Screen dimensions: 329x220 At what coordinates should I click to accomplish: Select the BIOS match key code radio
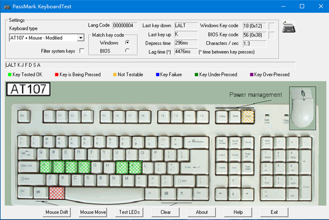point(127,51)
